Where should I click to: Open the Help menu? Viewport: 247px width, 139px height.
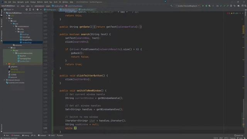[x=71, y=2]
